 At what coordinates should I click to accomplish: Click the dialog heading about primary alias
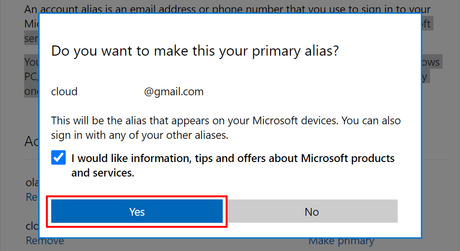pos(195,51)
